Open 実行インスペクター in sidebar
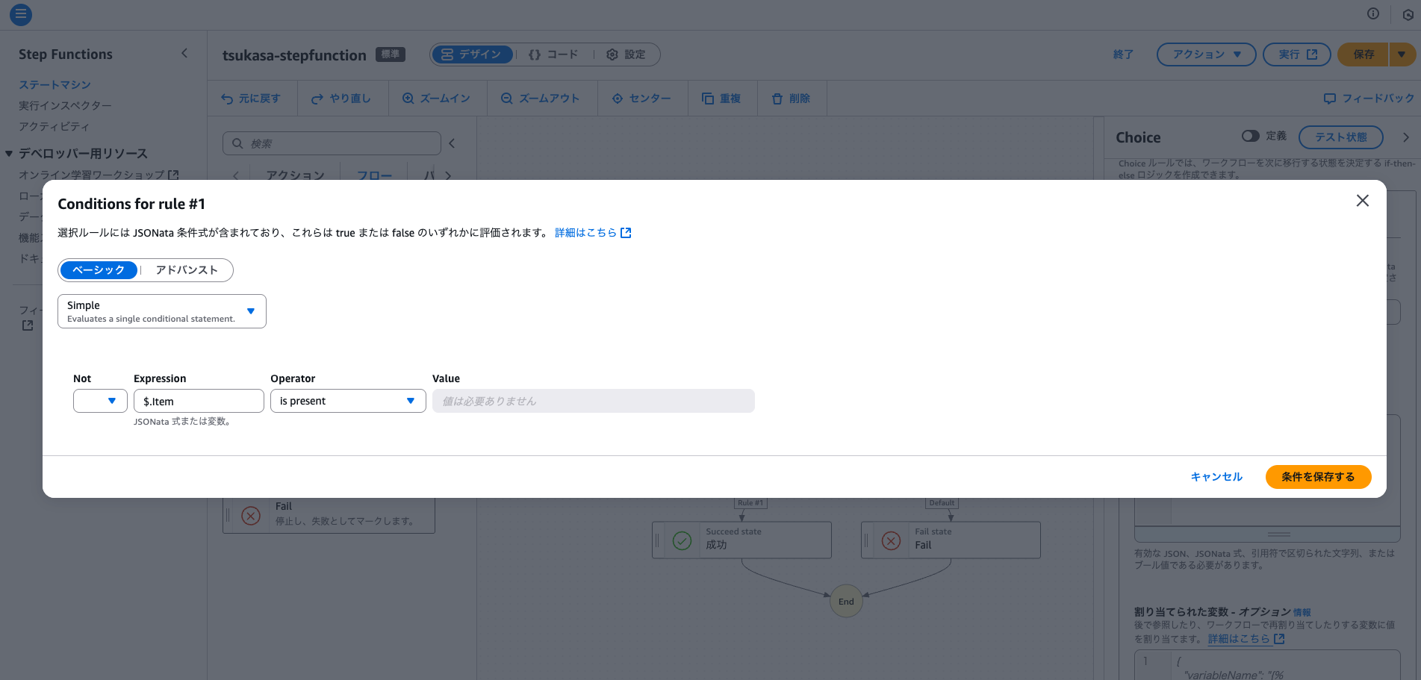Image resolution: width=1421 pixels, height=680 pixels. click(x=65, y=105)
